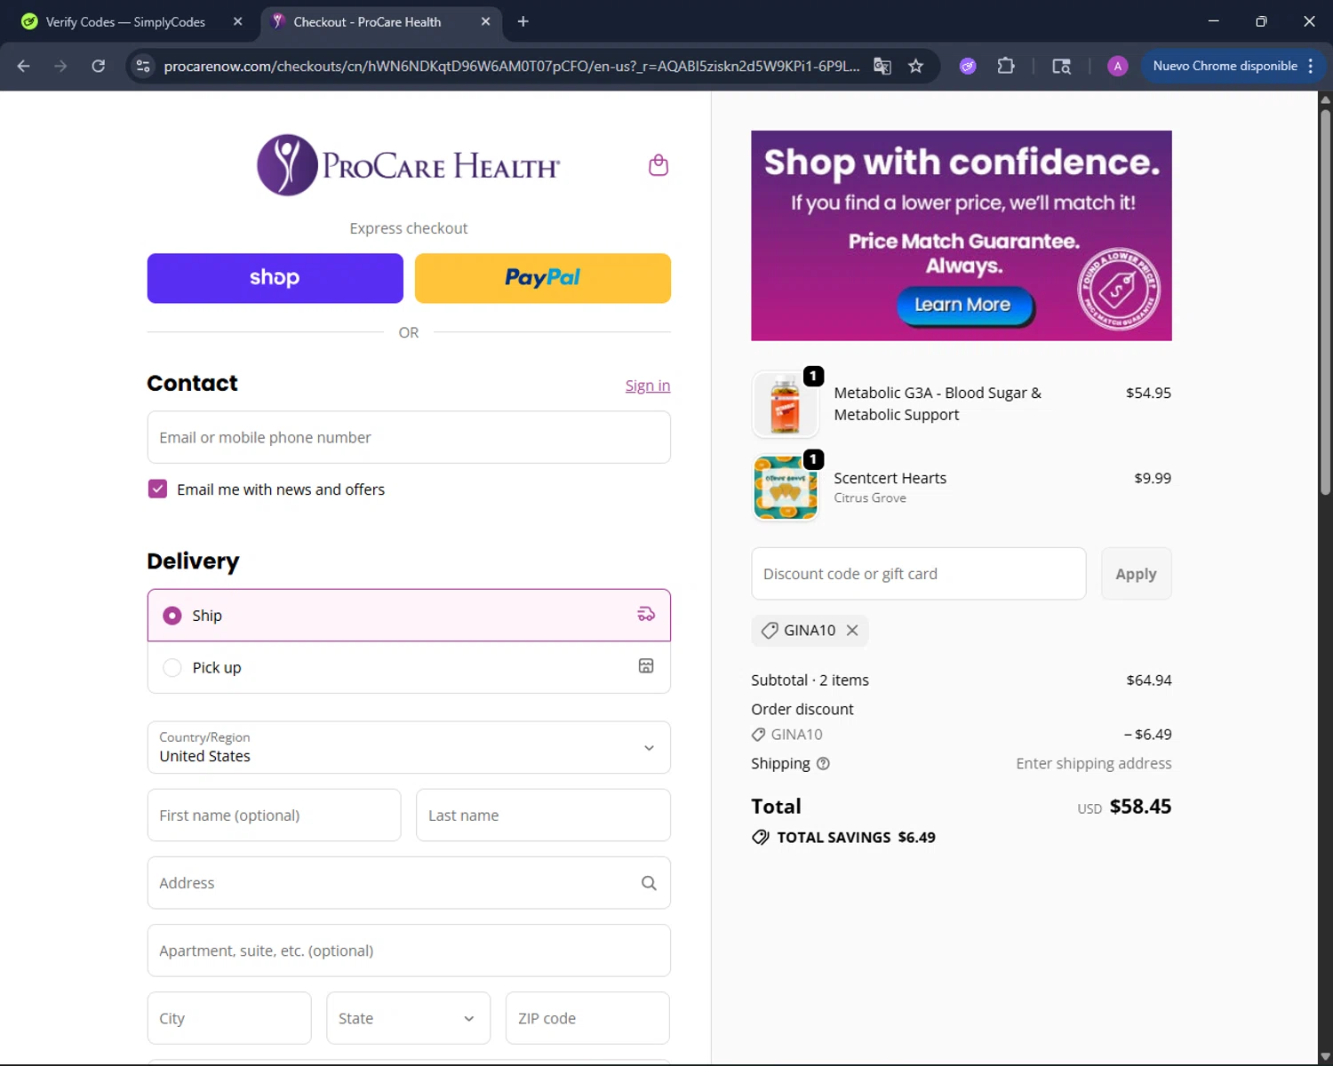
Task: Close the Verify Codes SimplyCodes tab
Action: pos(238,21)
